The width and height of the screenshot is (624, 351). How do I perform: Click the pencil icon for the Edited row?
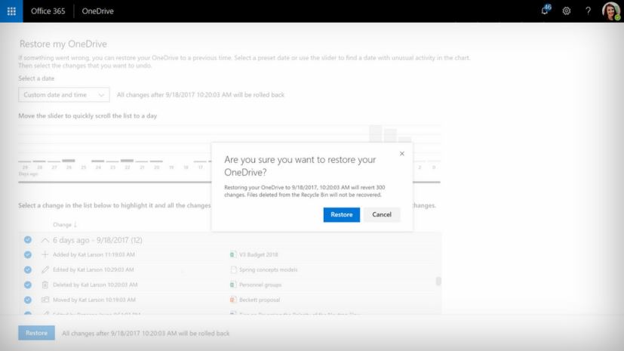click(x=45, y=269)
